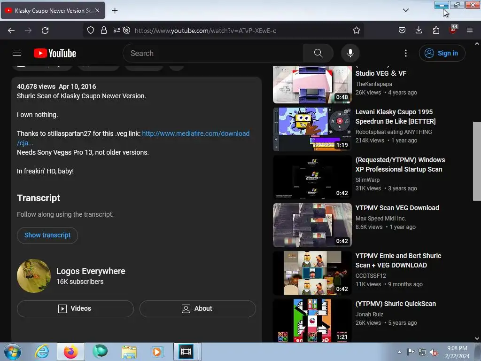Open the taskbar clock showing 9:08 PM
Image resolution: width=481 pixels, height=361 pixels.
coord(457,352)
